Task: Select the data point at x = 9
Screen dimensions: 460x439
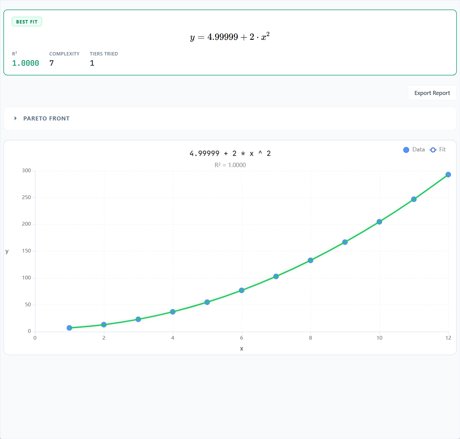Action: (x=345, y=242)
